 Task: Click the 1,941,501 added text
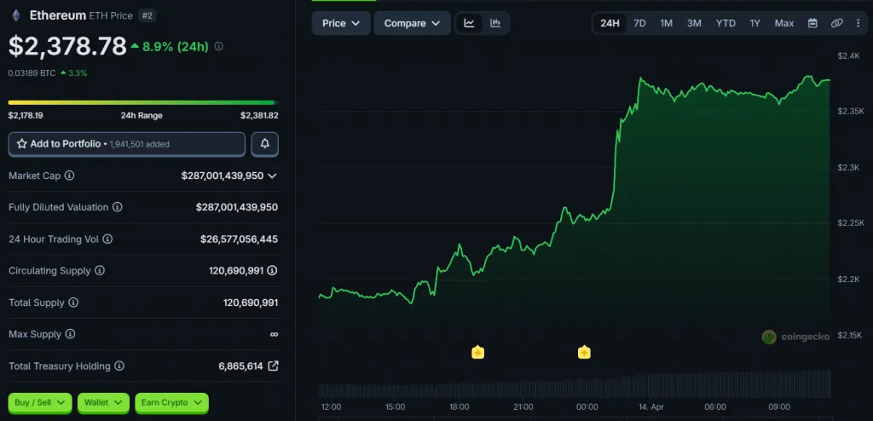click(x=139, y=144)
